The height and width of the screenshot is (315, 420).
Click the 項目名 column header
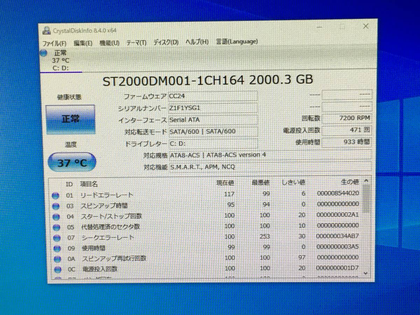point(89,184)
